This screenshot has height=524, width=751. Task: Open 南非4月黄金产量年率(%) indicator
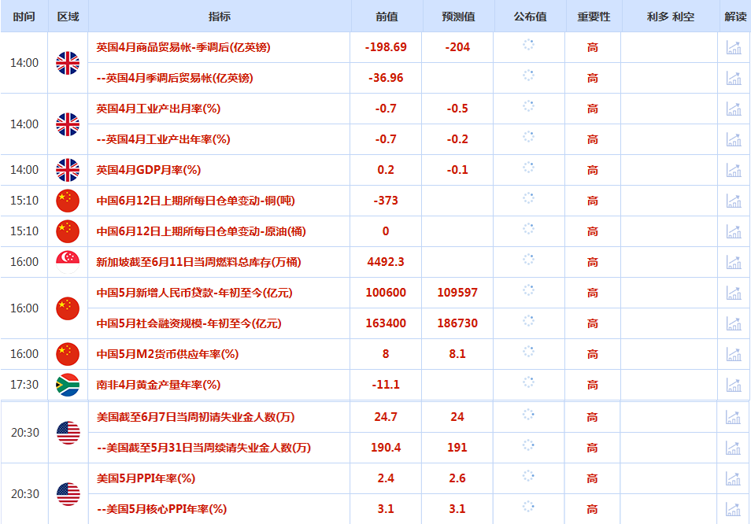tap(158, 384)
